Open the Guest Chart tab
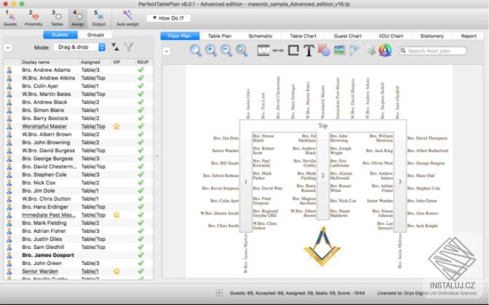 click(x=347, y=36)
